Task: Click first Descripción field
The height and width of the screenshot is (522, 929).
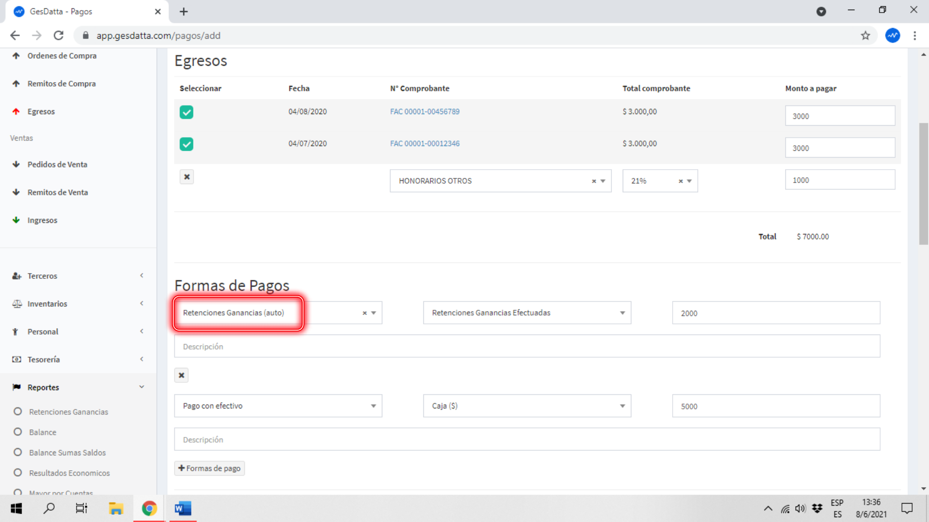Action: click(527, 347)
